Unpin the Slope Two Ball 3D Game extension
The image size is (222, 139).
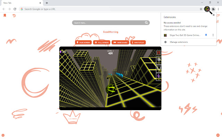tap(206, 35)
